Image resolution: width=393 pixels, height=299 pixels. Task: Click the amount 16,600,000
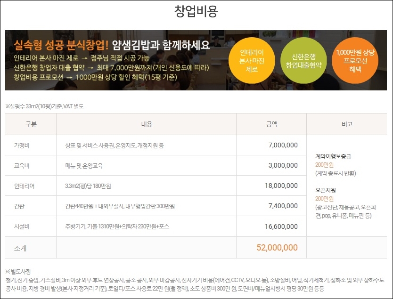coord(281,226)
